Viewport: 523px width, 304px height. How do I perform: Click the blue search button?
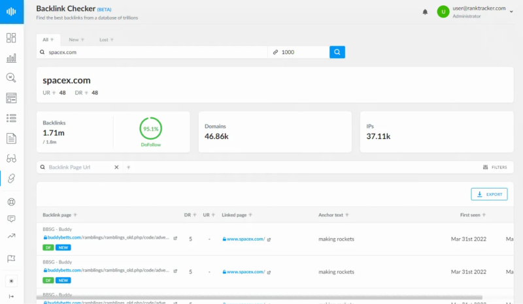337,52
